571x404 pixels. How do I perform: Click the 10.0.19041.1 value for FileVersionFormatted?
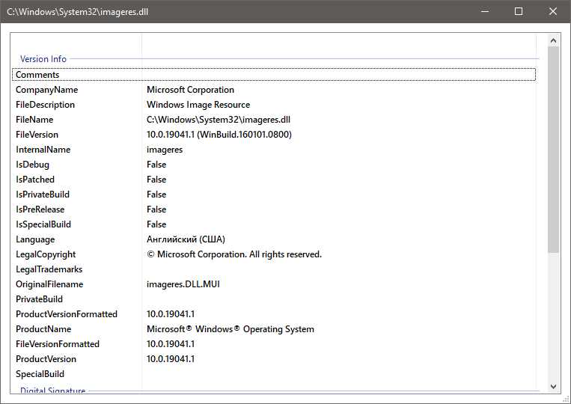click(171, 343)
